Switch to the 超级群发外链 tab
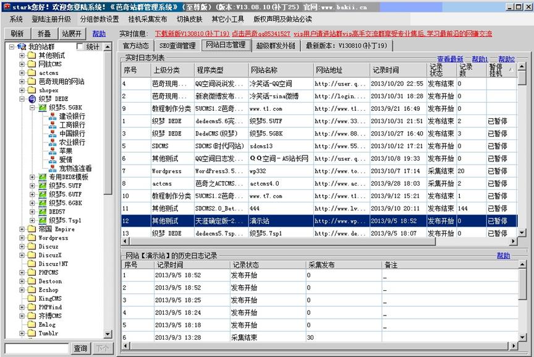Screen dimensions: 534x357 click(x=275, y=46)
